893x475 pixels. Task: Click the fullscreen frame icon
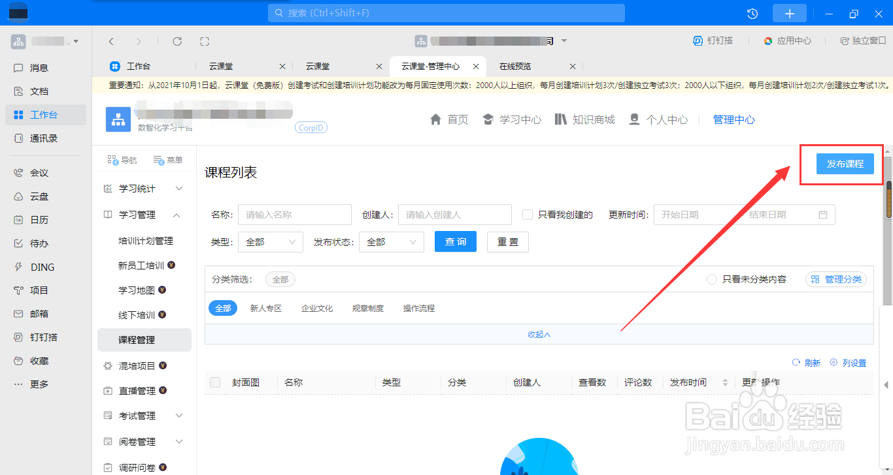[x=205, y=41]
